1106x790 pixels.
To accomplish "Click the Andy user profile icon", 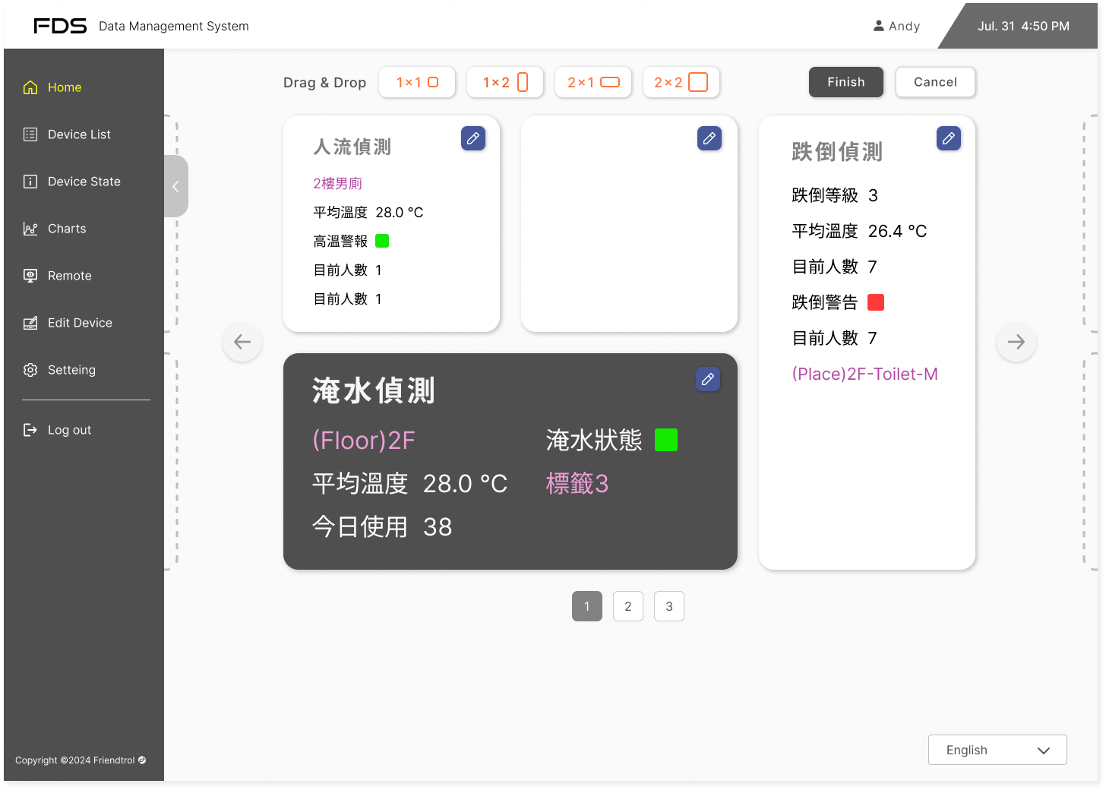I will [x=879, y=26].
